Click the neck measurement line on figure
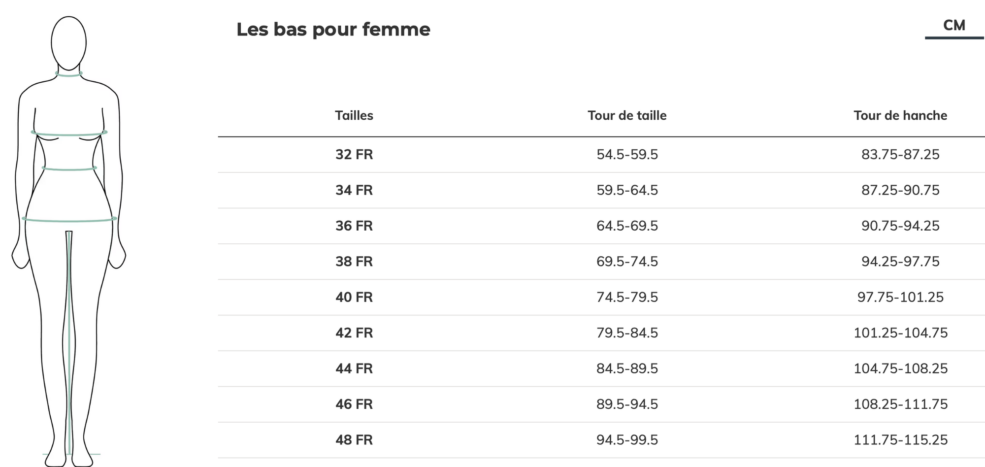This screenshot has width=985, height=467. coord(68,74)
